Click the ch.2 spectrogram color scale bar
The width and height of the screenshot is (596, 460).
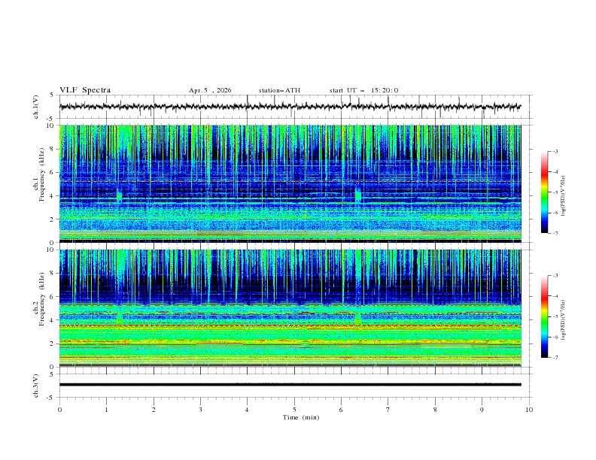click(545, 316)
